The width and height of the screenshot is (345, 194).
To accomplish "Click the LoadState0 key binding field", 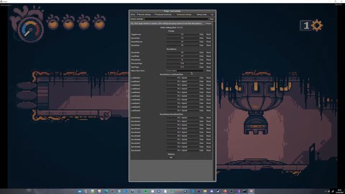I will click(x=182, y=78).
